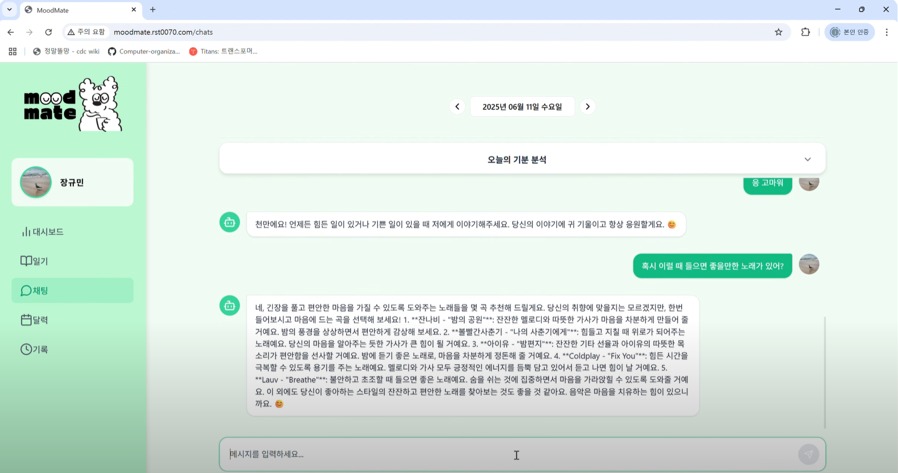Click the 2025년 06월 11일 date label

[x=522, y=107]
